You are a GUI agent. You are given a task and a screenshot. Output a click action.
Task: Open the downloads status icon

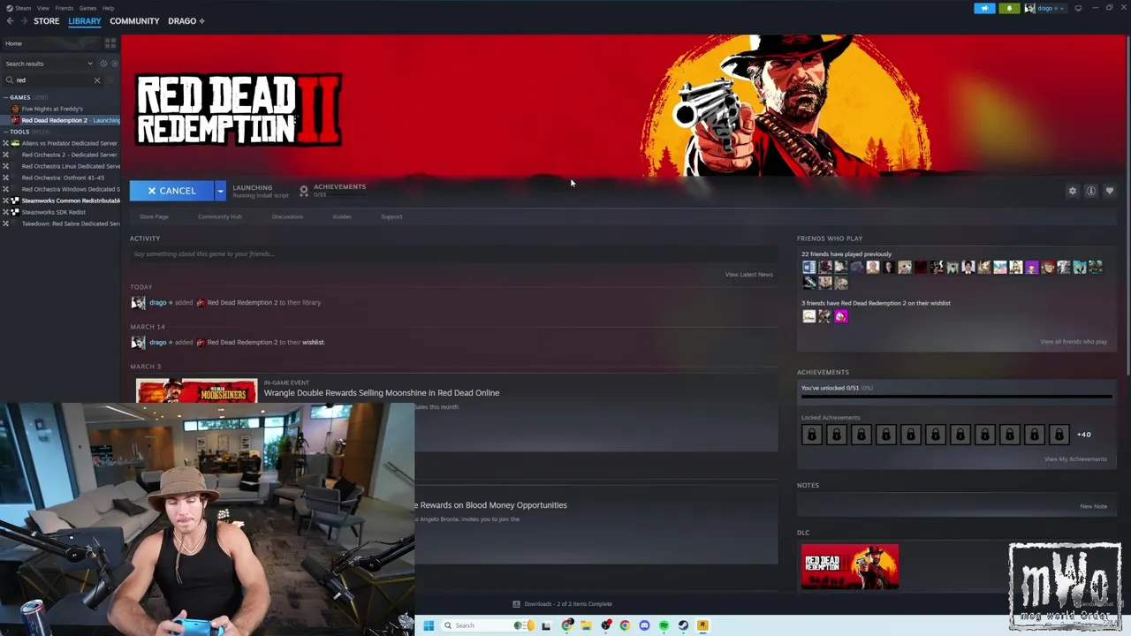click(x=517, y=604)
